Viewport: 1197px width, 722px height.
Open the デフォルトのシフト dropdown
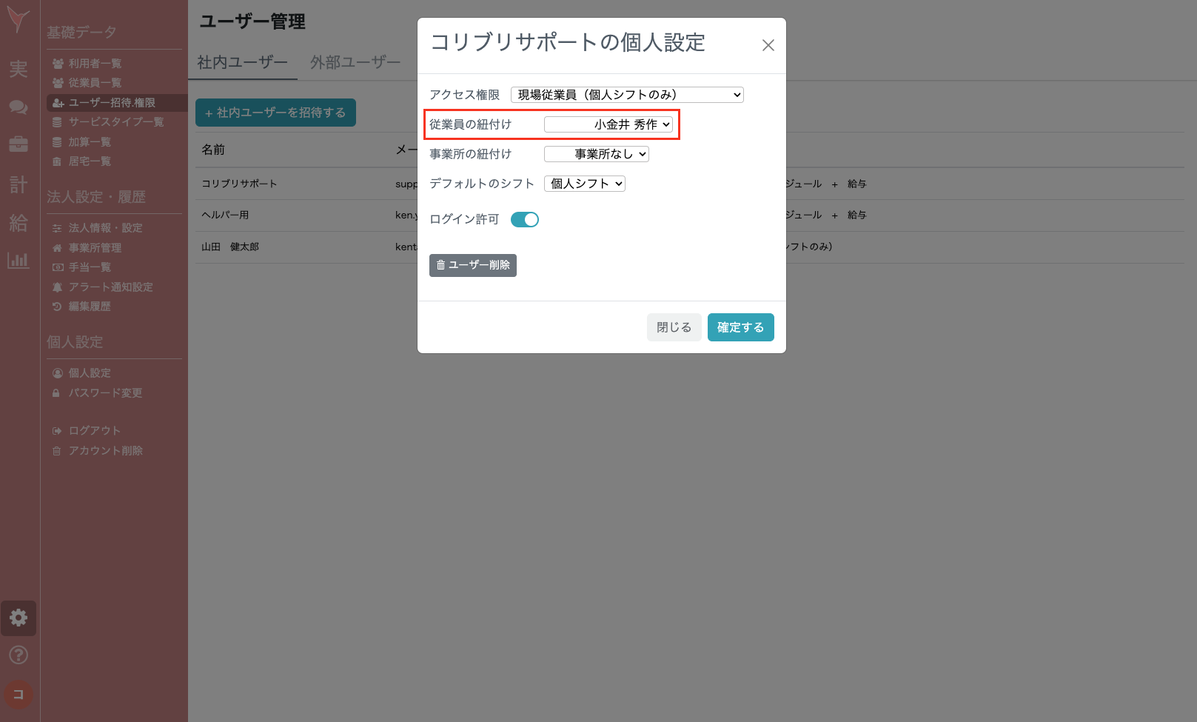(x=584, y=183)
